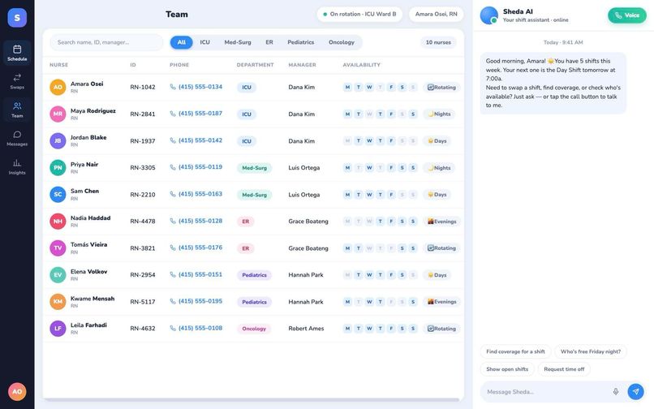Click 'Request time off' suggestion
The width and height of the screenshot is (654, 409).
pos(564,369)
